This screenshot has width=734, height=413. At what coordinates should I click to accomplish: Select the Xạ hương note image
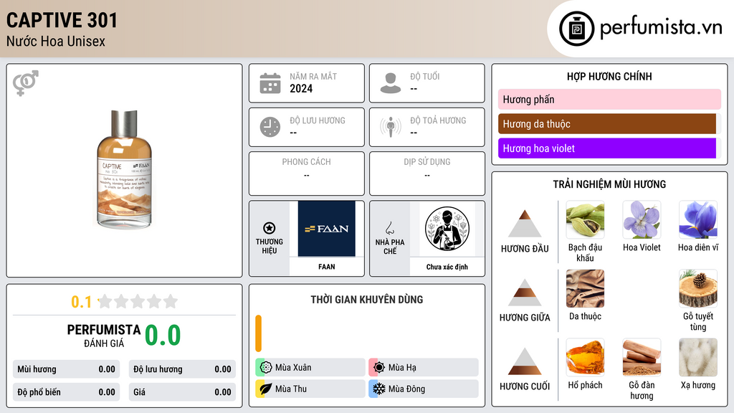pyautogui.click(x=698, y=357)
